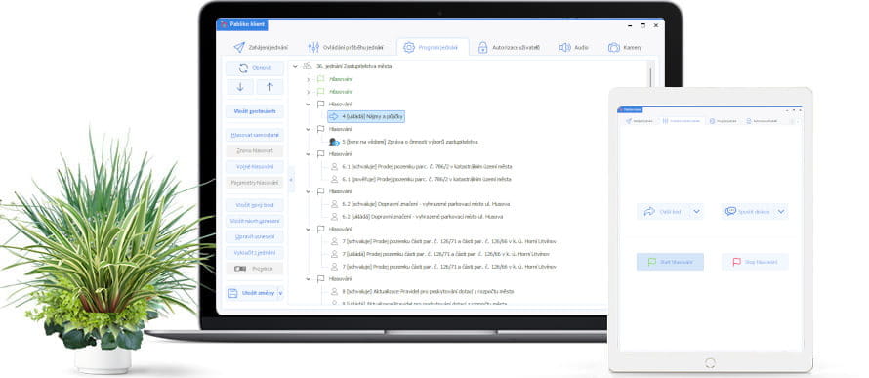
Task: Select item 4 [ukládá] Nájmy a půjčky
Action: click(x=366, y=116)
